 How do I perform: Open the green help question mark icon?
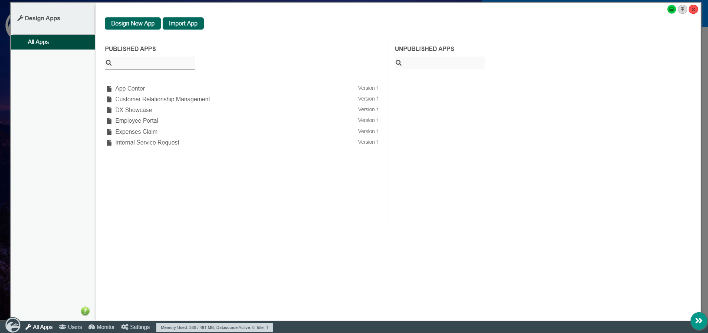85,311
